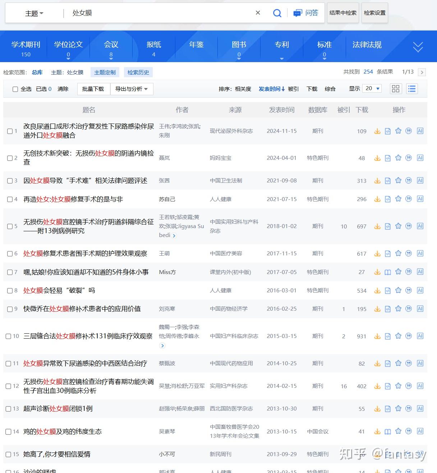Switch to grid view display
This screenshot has height=473, width=437.
click(396, 89)
